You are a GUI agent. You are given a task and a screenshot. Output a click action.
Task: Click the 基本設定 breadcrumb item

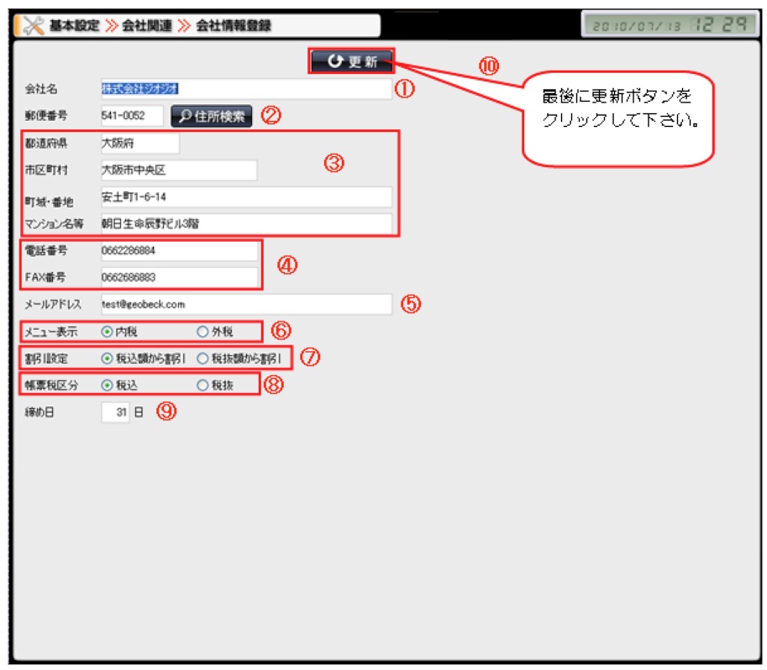click(72, 26)
